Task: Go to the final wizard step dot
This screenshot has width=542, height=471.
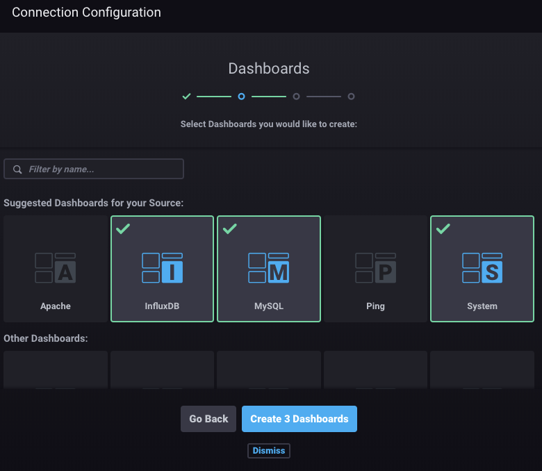Action: (351, 97)
